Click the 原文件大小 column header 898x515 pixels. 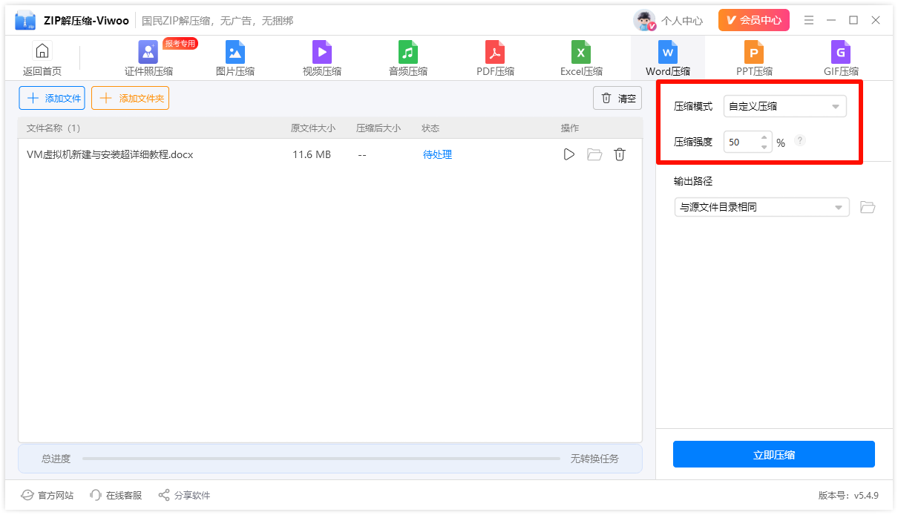313,128
